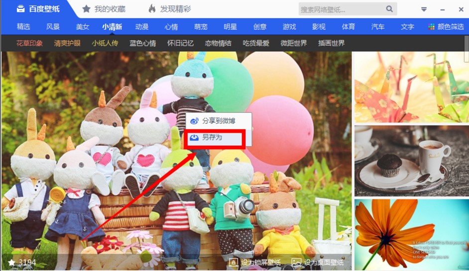Open the coffee and muffin wallpaper thumbnail

coord(412,161)
